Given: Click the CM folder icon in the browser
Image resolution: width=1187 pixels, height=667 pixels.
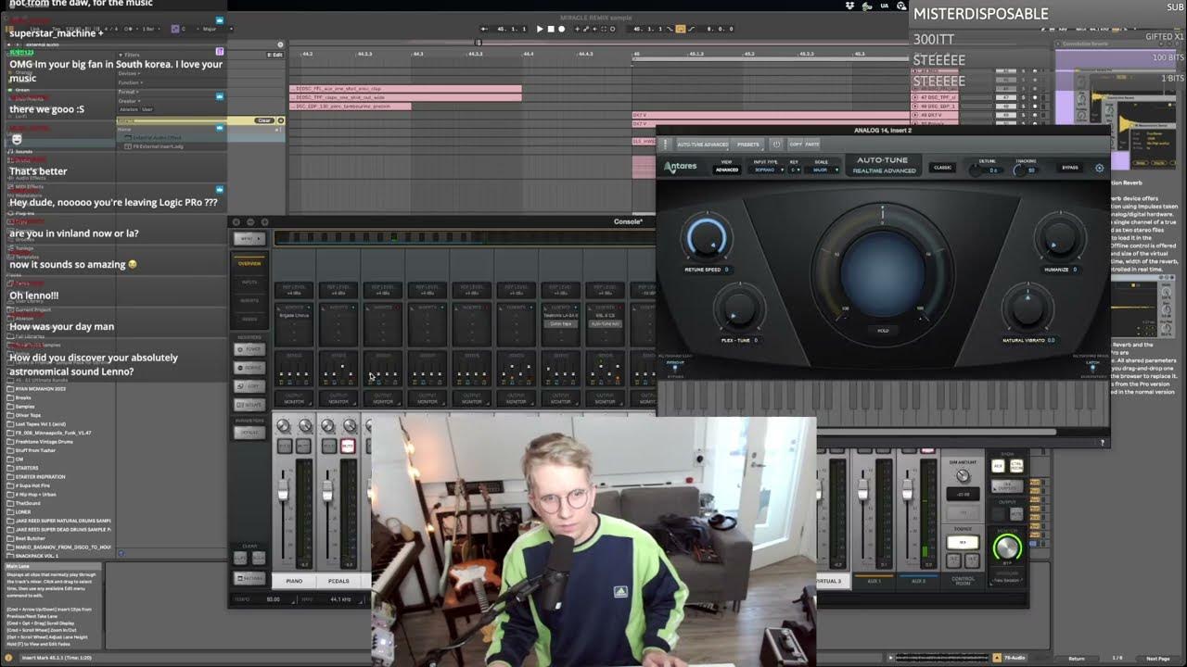Looking at the screenshot, I should pos(10,459).
